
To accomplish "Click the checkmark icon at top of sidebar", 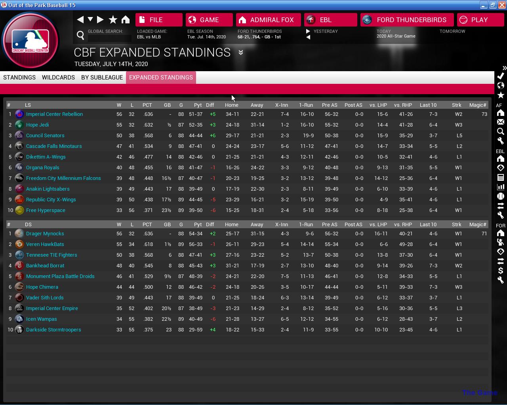I will coord(501,76).
